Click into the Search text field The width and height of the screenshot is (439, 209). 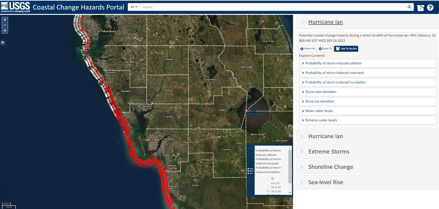coord(273,7)
